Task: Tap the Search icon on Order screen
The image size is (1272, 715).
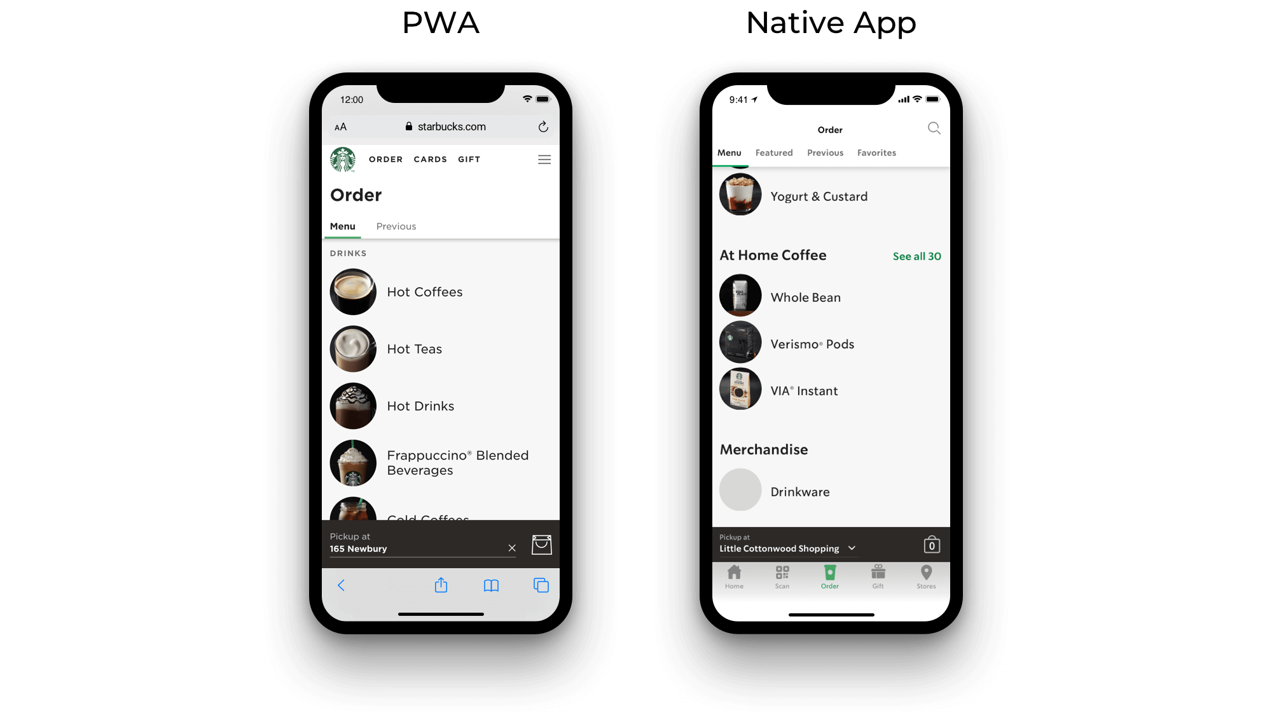Action: point(933,128)
